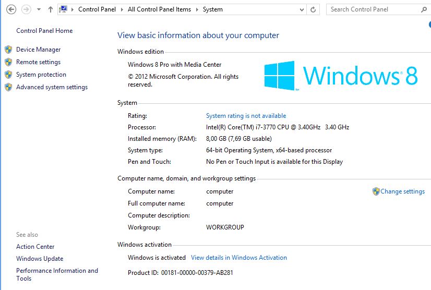Click the 64-bit Operating System text

[269, 150]
